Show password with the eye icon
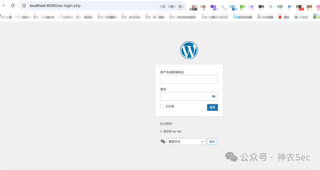This screenshot has height=170, width=320. click(213, 96)
